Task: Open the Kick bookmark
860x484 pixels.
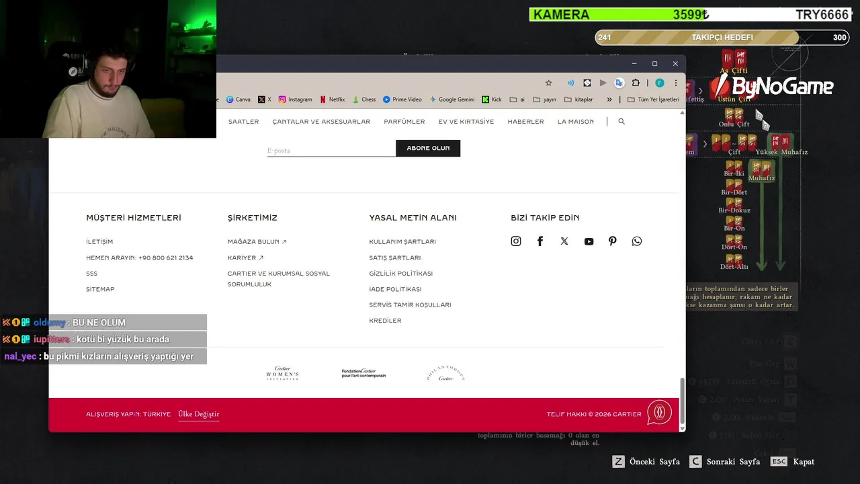Action: (x=492, y=99)
